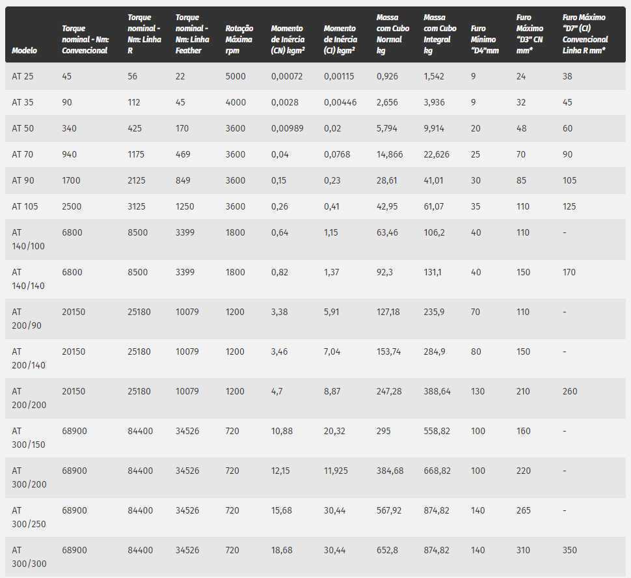Select the AT 105 row label
Image resolution: width=631 pixels, height=578 pixels.
pyautogui.click(x=25, y=206)
